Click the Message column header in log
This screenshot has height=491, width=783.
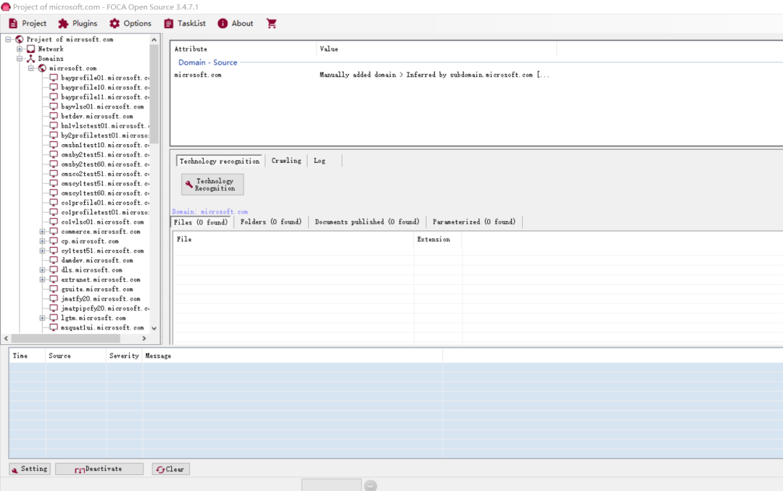point(293,356)
